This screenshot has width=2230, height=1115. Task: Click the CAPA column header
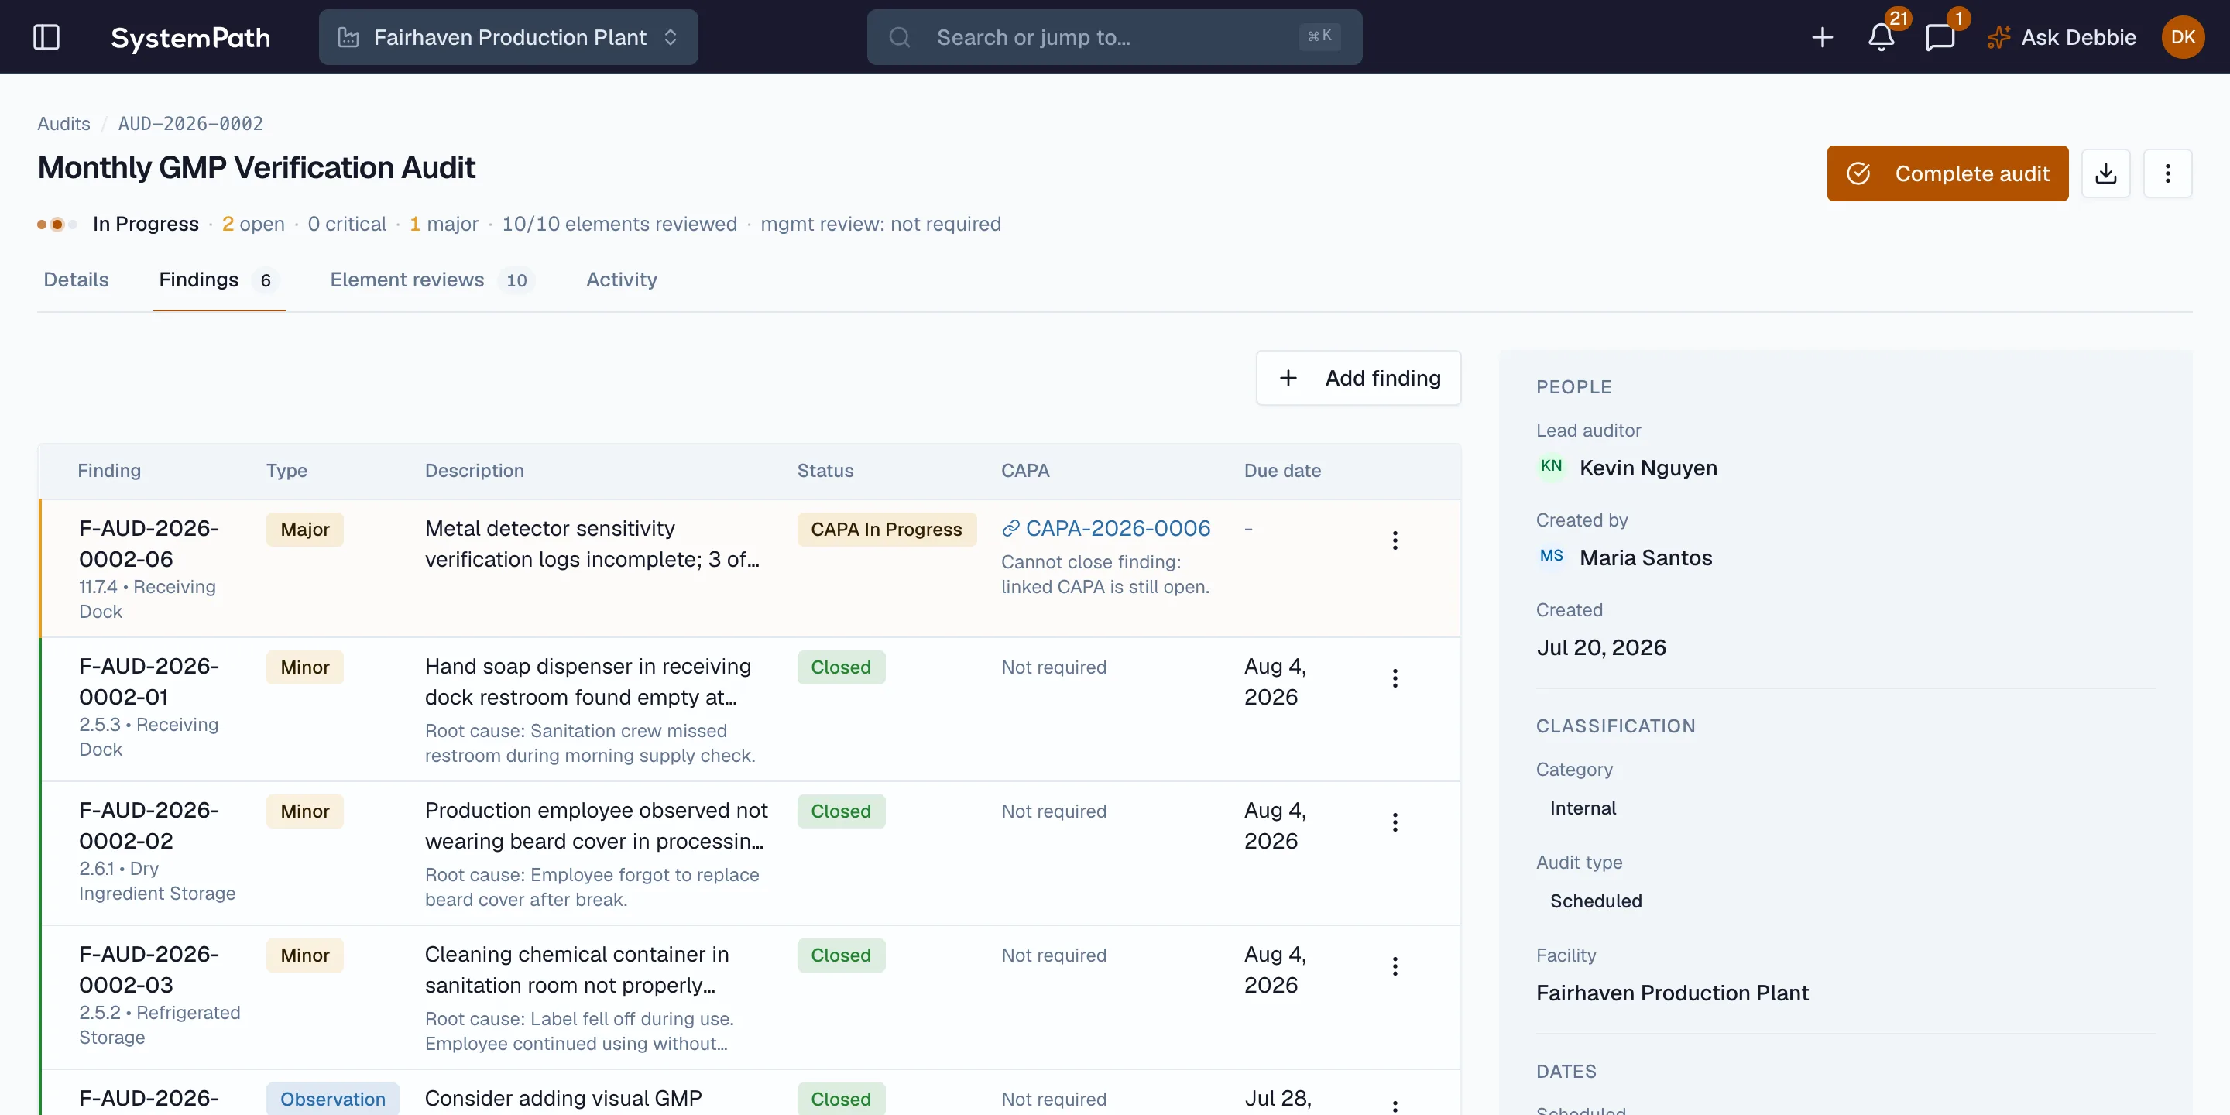(1025, 470)
